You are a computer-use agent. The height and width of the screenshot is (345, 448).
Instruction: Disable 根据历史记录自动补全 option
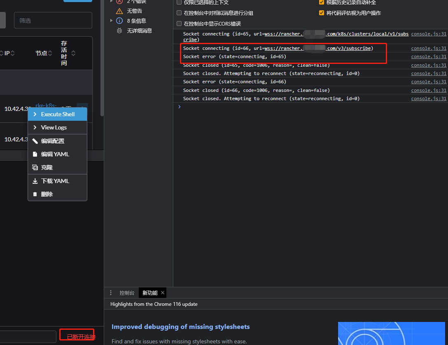322,2
